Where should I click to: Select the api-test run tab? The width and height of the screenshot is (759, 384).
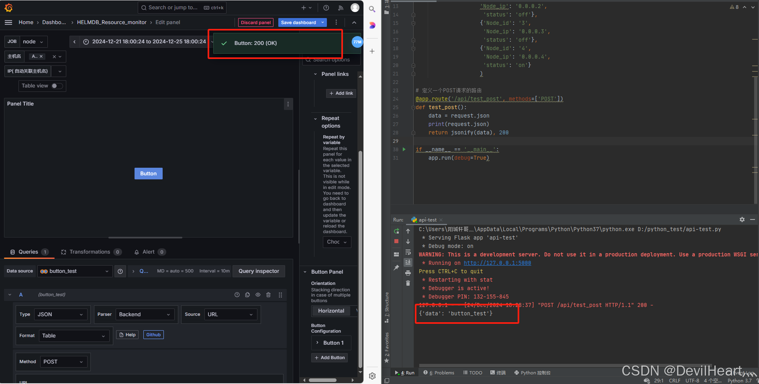point(426,220)
